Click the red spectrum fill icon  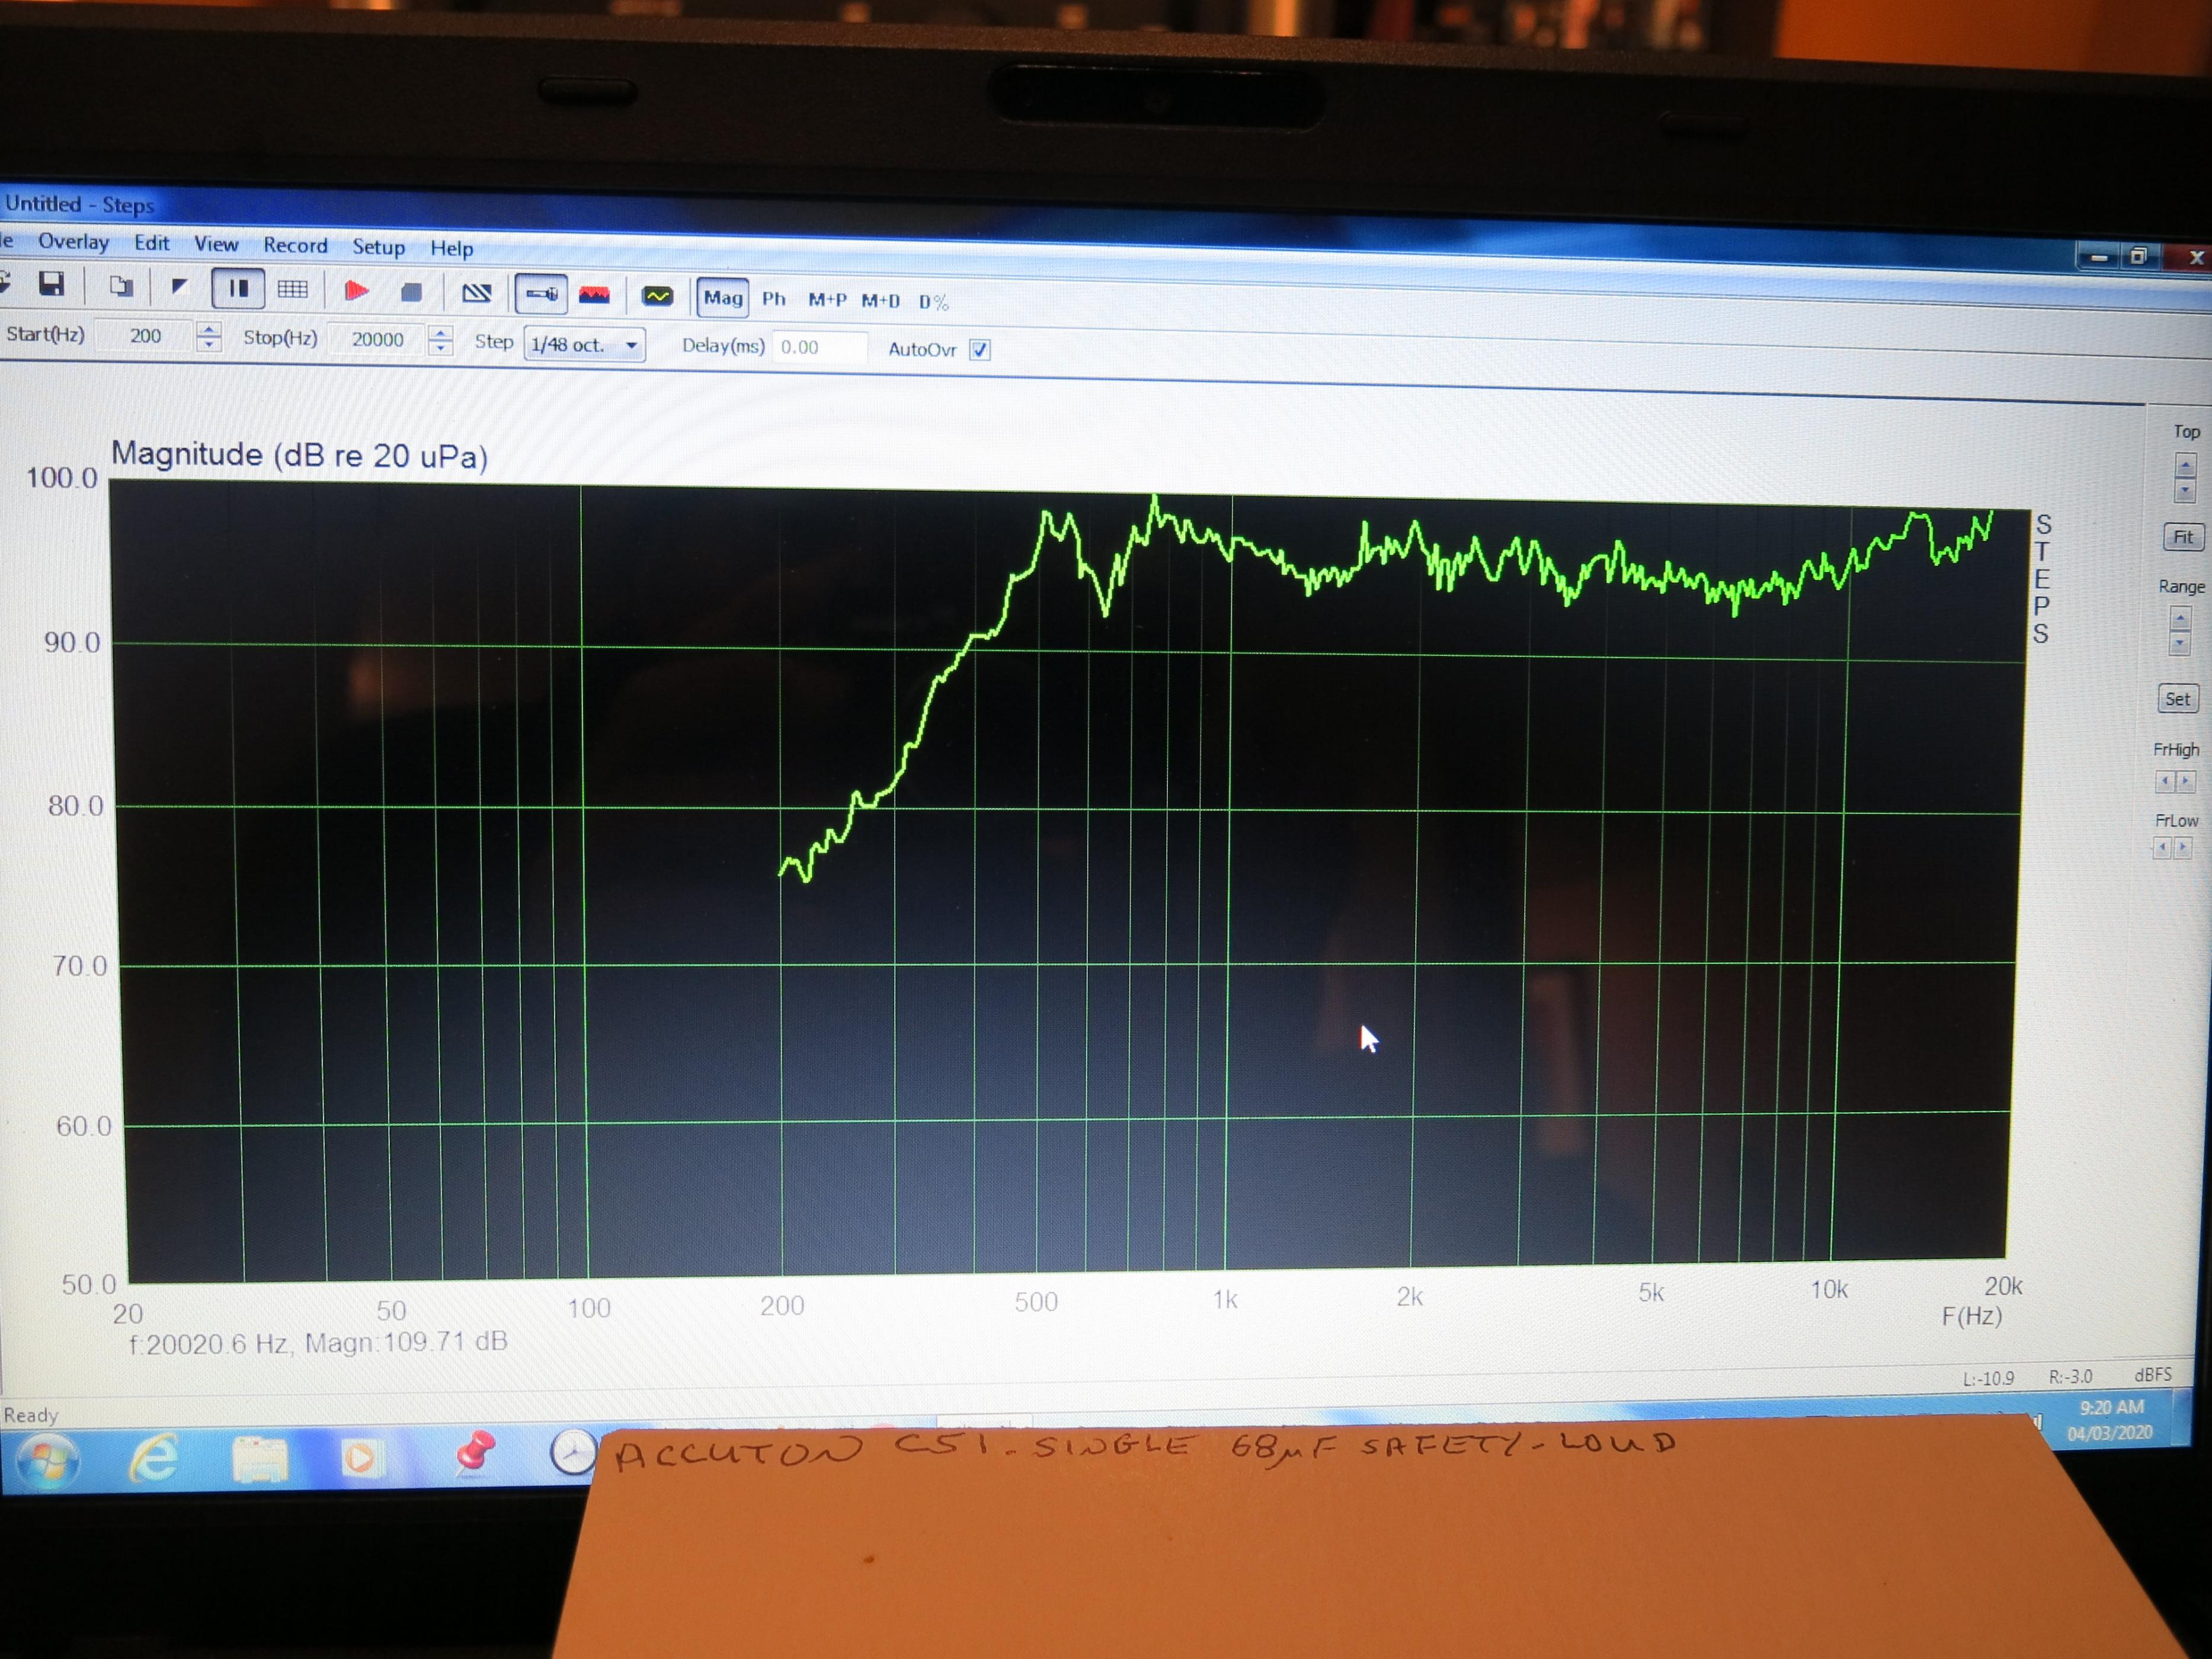594,295
